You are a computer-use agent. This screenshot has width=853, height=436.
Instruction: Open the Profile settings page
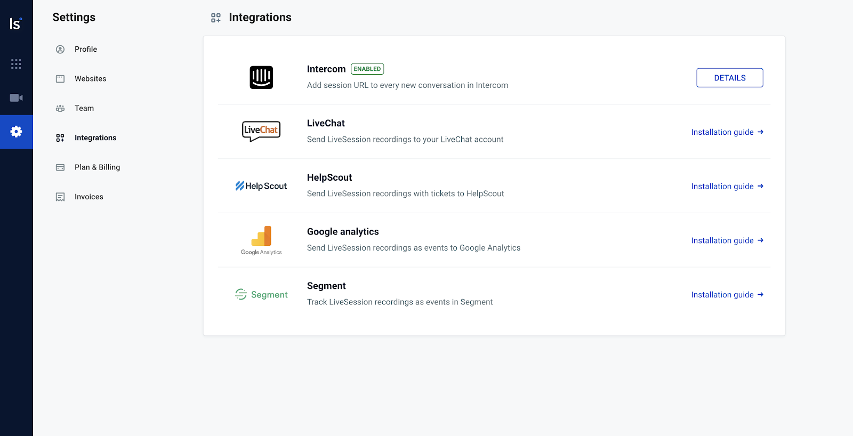(86, 49)
